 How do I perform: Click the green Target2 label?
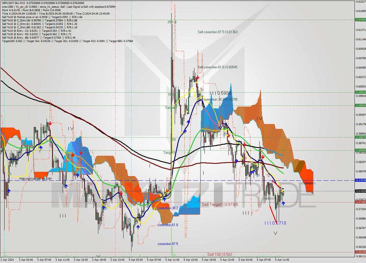point(171,108)
